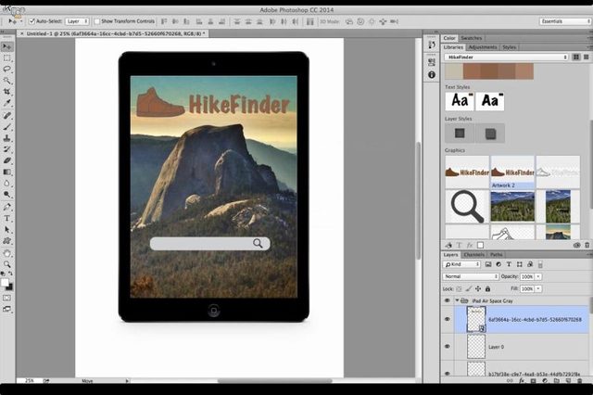Hide the 6af3664a smart object layer

(x=447, y=319)
